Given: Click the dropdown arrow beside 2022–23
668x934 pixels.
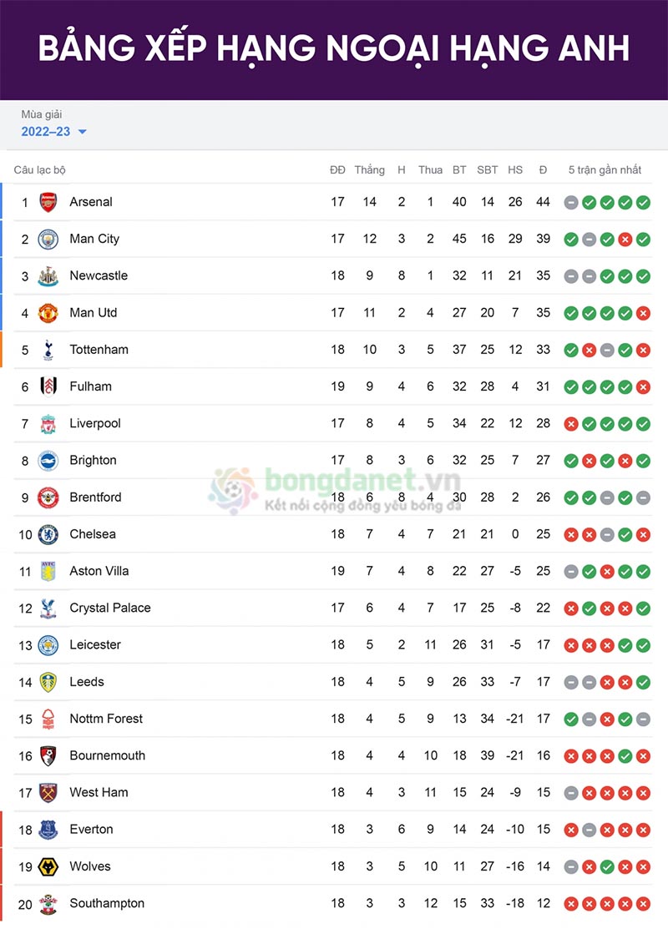Looking at the screenshot, I should click(x=83, y=132).
